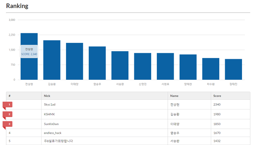Viewport: 260px width, 145px height.
Task: Click the sixth bar for 신영민
Action: click(x=143, y=66)
